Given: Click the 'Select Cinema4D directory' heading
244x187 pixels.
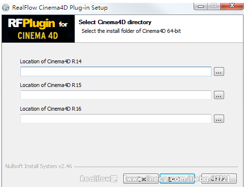Looking at the screenshot, I should coord(115,22).
